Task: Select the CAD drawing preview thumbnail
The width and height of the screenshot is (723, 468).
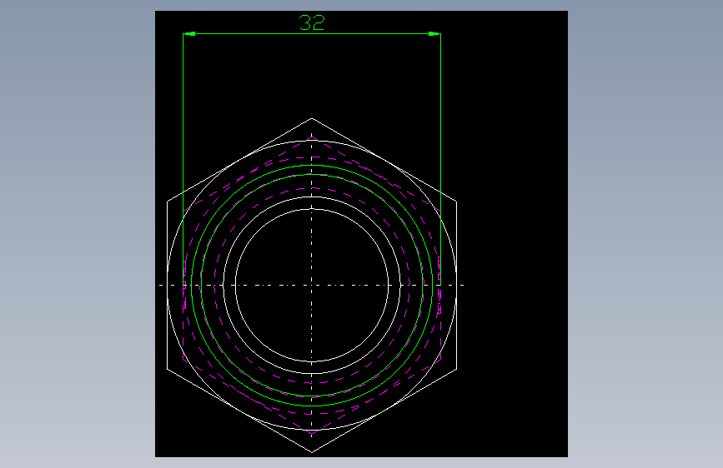Action: (x=361, y=234)
